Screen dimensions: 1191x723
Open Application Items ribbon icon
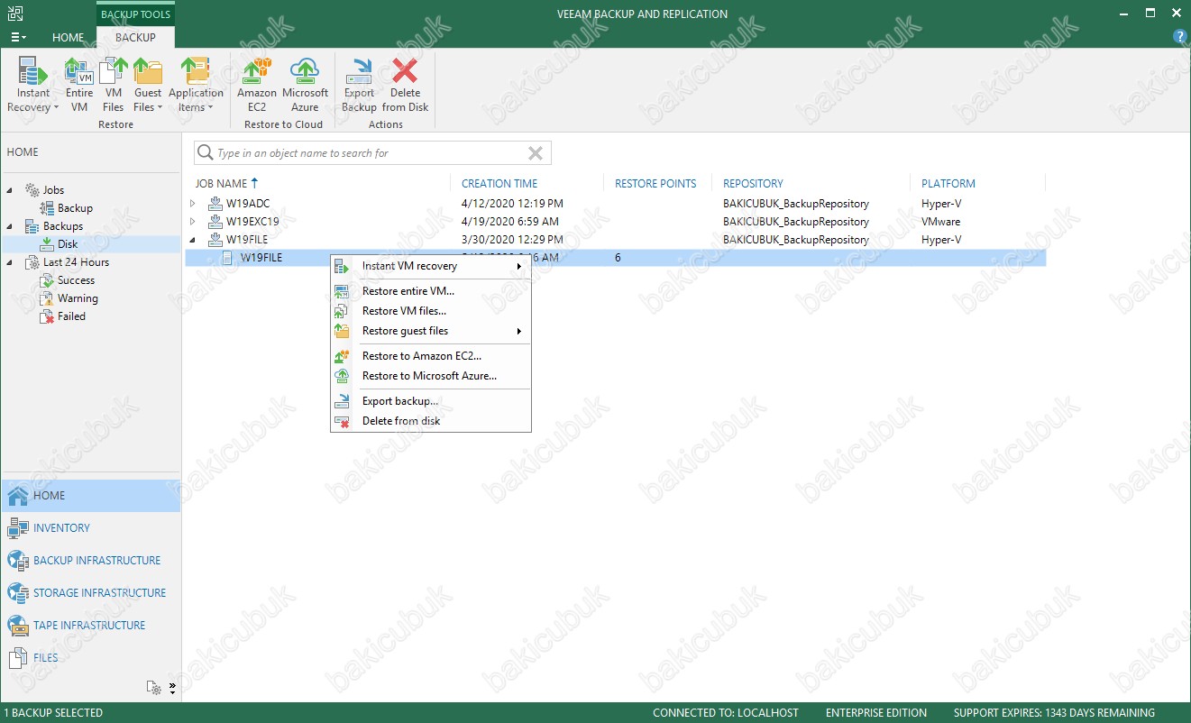tap(196, 71)
